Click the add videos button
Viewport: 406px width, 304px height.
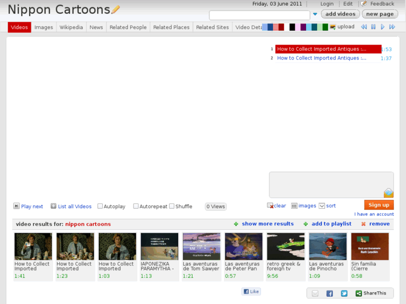pyautogui.click(x=340, y=14)
